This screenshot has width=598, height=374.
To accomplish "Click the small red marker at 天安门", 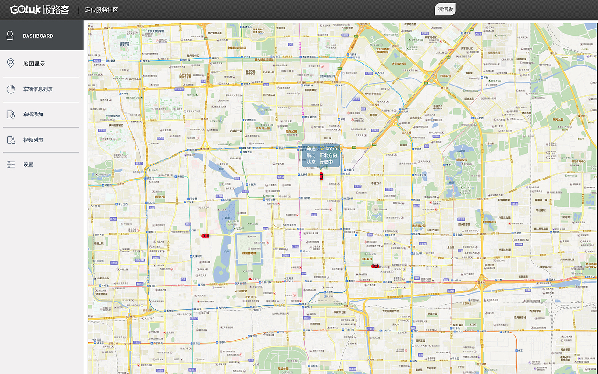I will [x=250, y=280].
